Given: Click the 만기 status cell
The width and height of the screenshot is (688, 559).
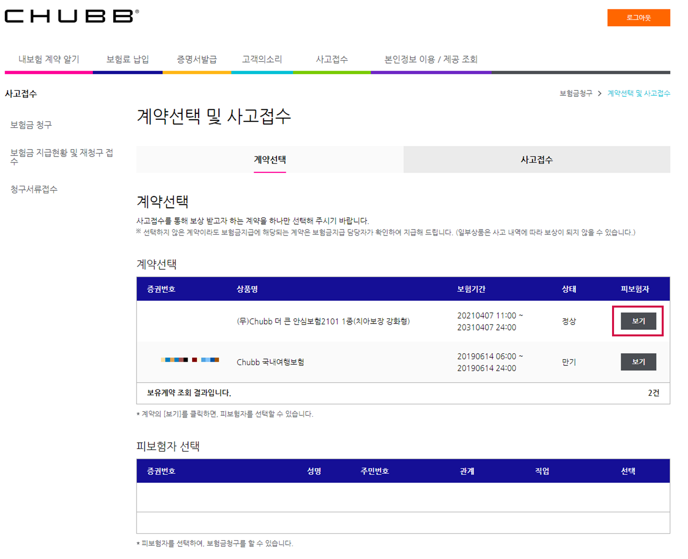Looking at the screenshot, I should click(x=569, y=362).
